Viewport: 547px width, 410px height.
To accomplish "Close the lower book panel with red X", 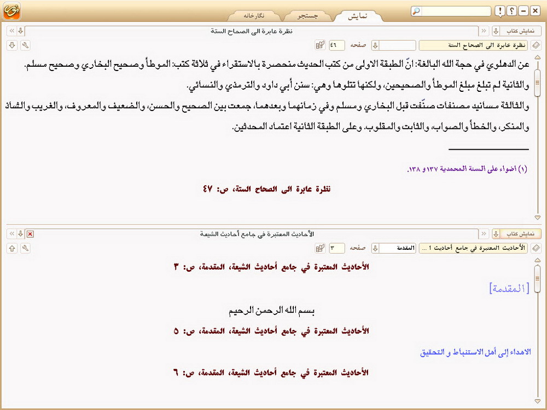I will (x=30, y=234).
